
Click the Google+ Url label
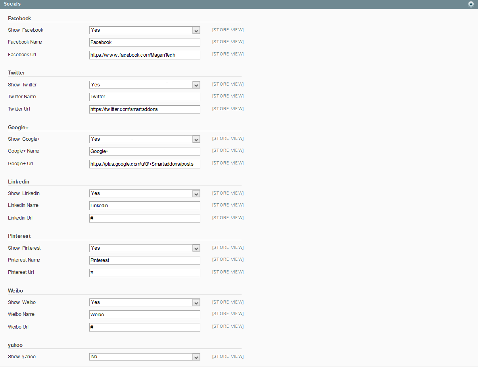click(21, 164)
